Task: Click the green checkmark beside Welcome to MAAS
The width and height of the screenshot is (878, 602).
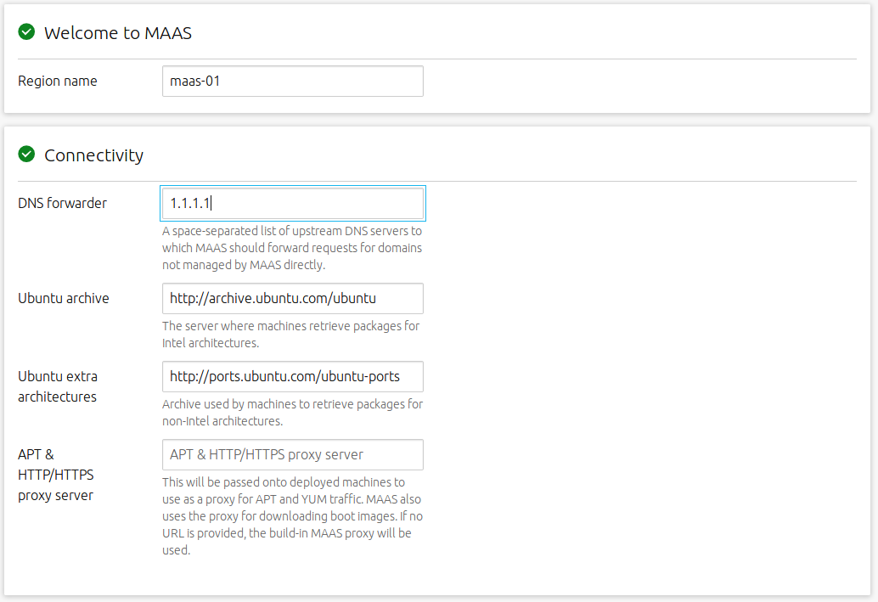Action: [25, 32]
